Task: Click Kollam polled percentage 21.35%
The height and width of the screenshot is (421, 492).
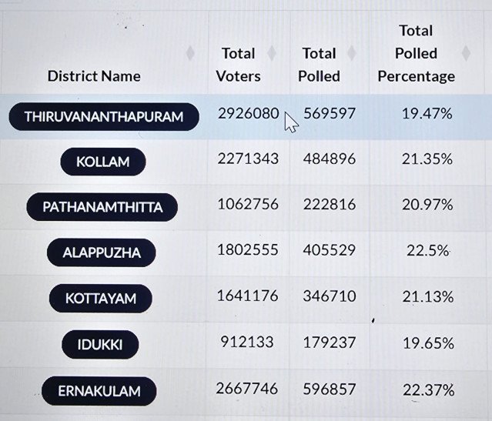Action: [x=427, y=159]
